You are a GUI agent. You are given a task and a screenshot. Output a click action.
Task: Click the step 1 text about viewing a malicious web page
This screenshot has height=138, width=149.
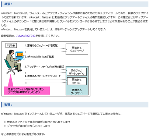[41, 46]
